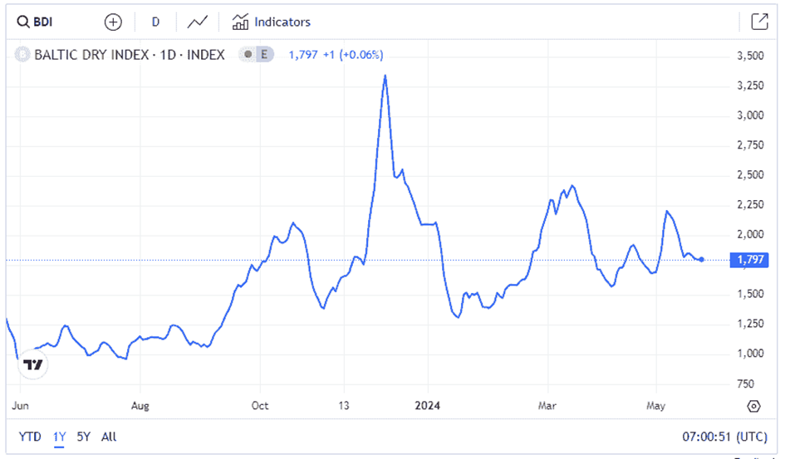Screen dimensions: 785x459
Task: Click the BALTIC DRY INDEX · 1D · INDEX title
Action: pos(129,55)
